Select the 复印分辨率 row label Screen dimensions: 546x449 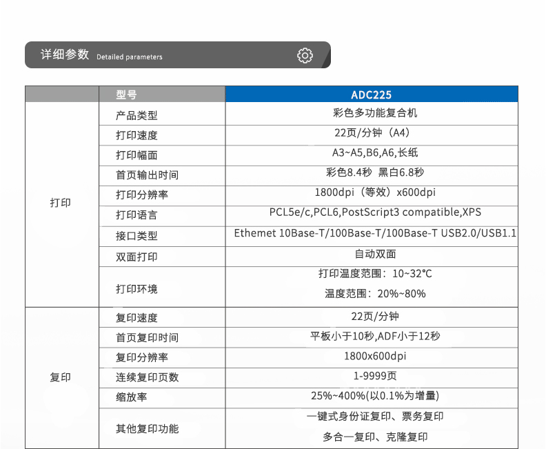coord(142,357)
